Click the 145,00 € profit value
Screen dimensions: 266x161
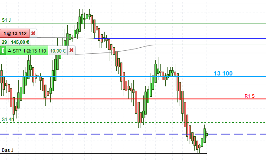20,42
